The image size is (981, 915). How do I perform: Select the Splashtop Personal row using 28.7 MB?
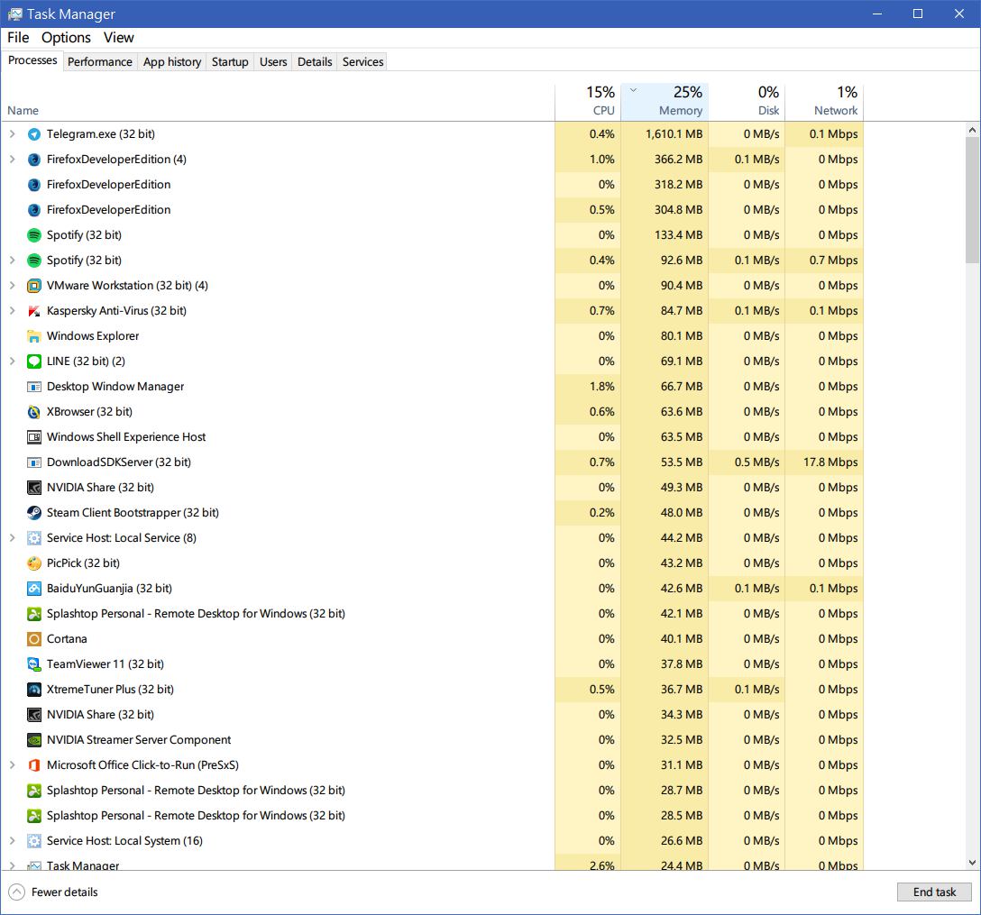(x=432, y=790)
